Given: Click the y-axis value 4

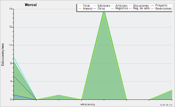Looking at the screenshot, I should [x=11, y=81].
